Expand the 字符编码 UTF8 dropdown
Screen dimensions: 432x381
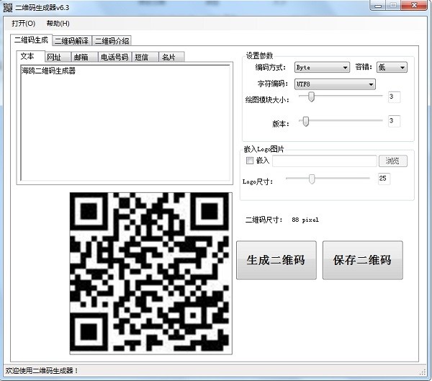click(335, 84)
